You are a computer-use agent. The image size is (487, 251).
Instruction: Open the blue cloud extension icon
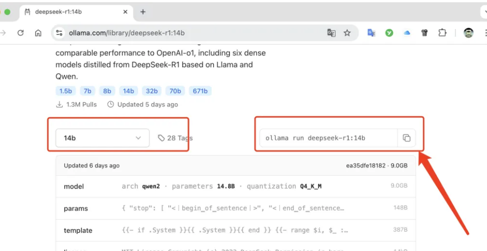[407, 32]
